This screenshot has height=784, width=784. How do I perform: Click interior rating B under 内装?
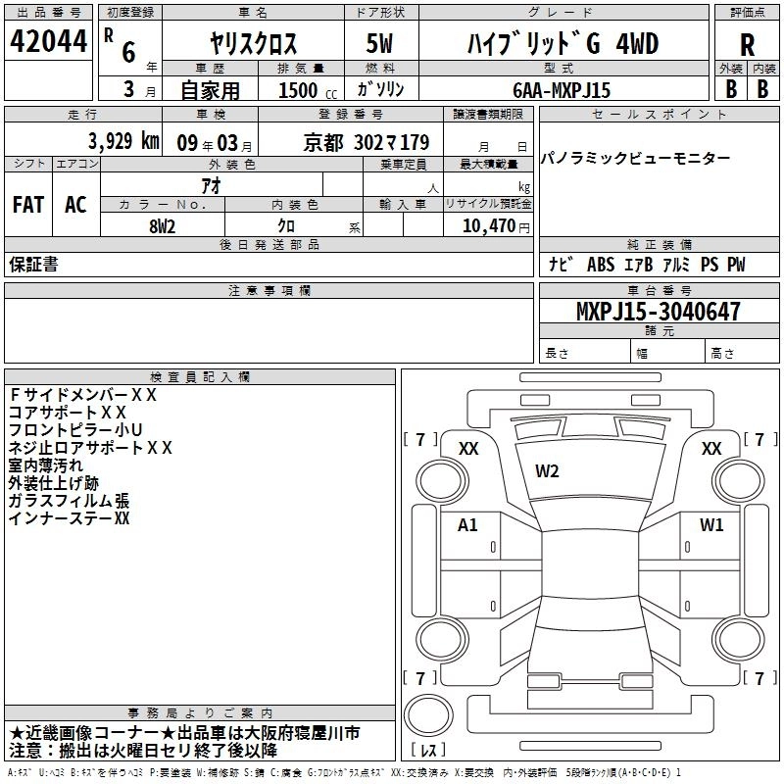point(762,88)
